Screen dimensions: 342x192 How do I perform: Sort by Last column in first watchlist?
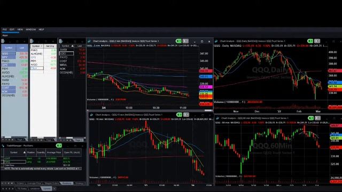click(x=22, y=47)
